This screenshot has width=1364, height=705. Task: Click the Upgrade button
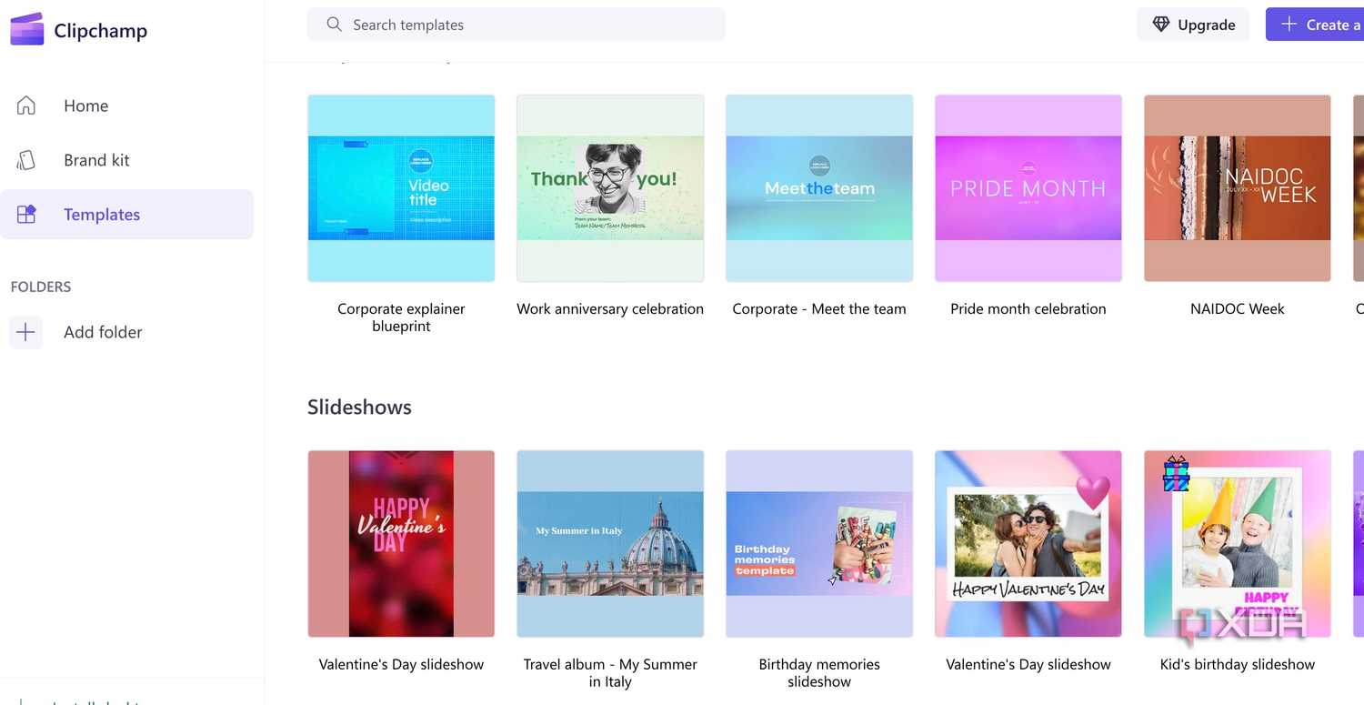1193,25
